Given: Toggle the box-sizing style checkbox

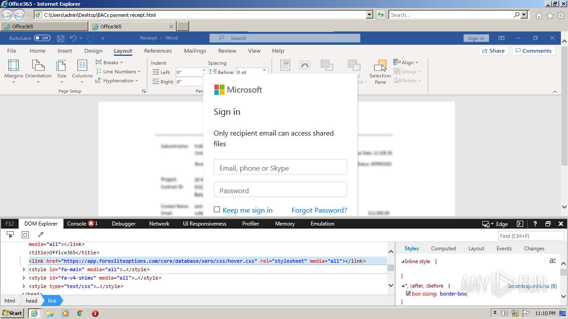Looking at the screenshot, I should click(408, 293).
